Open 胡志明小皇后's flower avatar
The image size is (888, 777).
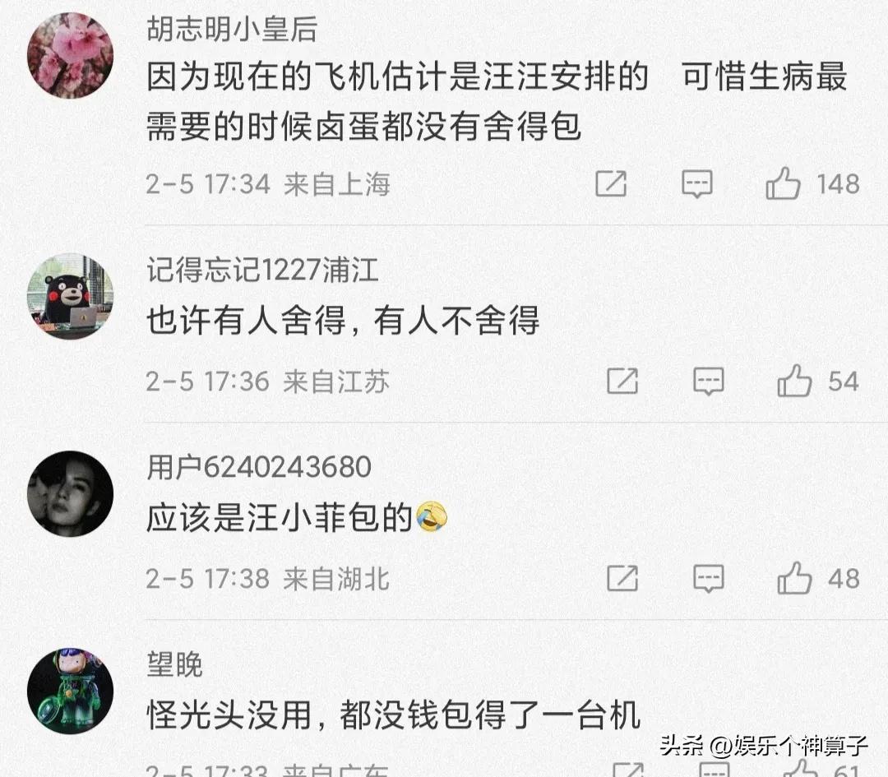70,56
